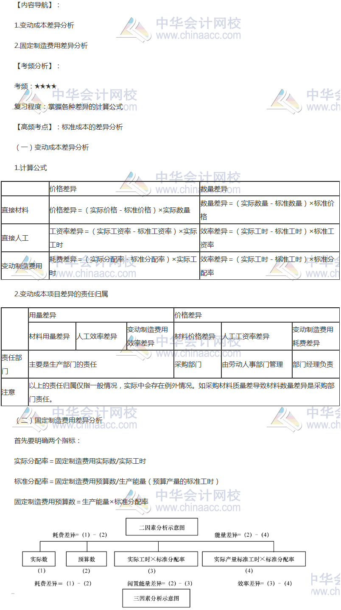Viewport: 341px width, 610px height.
Task: Click the 2.变动成本项目差异的责任归属 heading
Action: click(x=61, y=294)
